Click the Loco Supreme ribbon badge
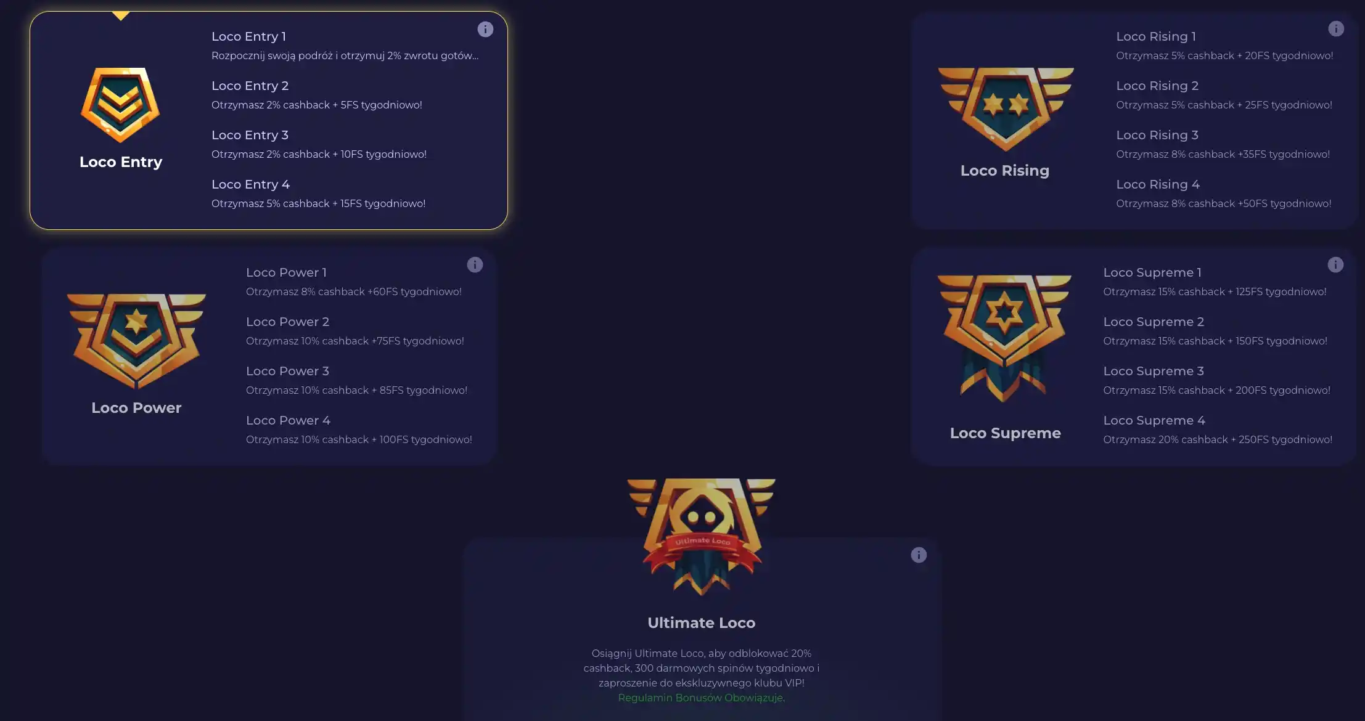1365x721 pixels. point(1004,338)
